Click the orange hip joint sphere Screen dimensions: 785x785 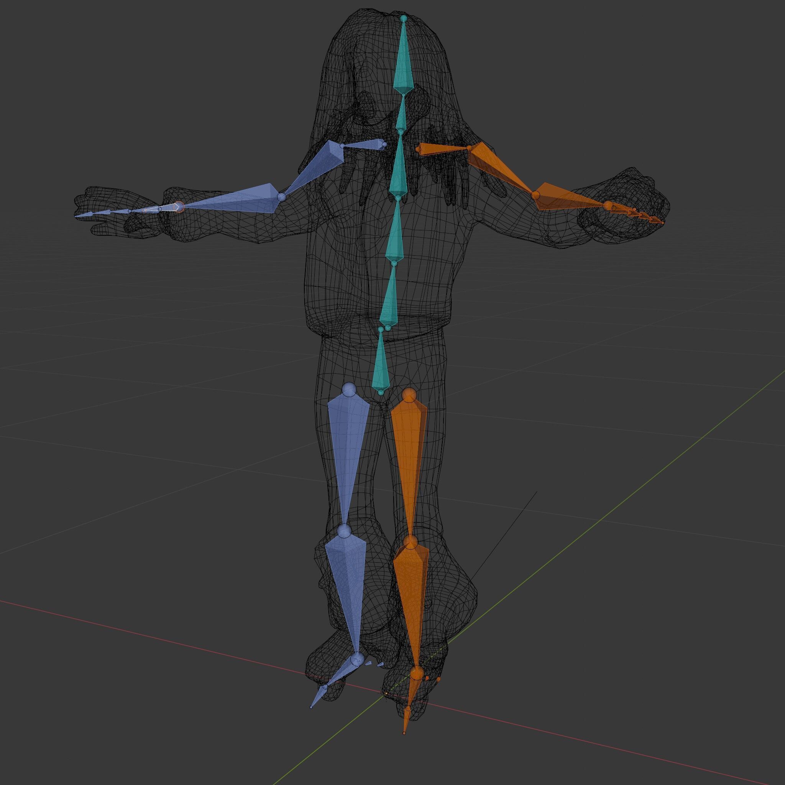coord(409,394)
